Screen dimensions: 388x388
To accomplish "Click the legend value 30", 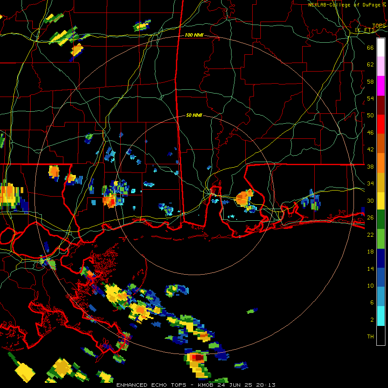I will click(x=370, y=200).
